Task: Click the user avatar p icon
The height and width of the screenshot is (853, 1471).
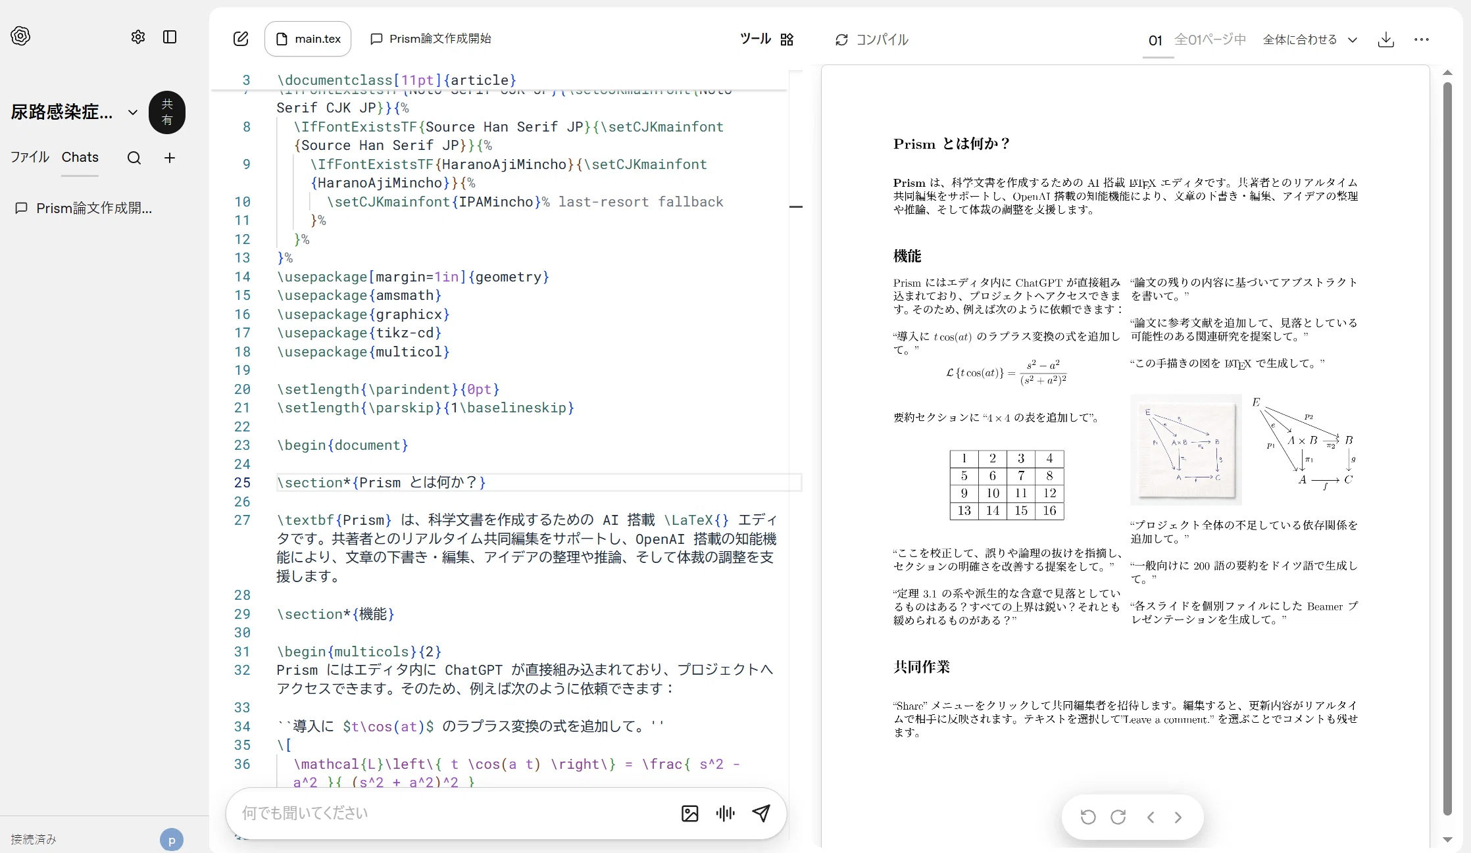Action: click(172, 840)
